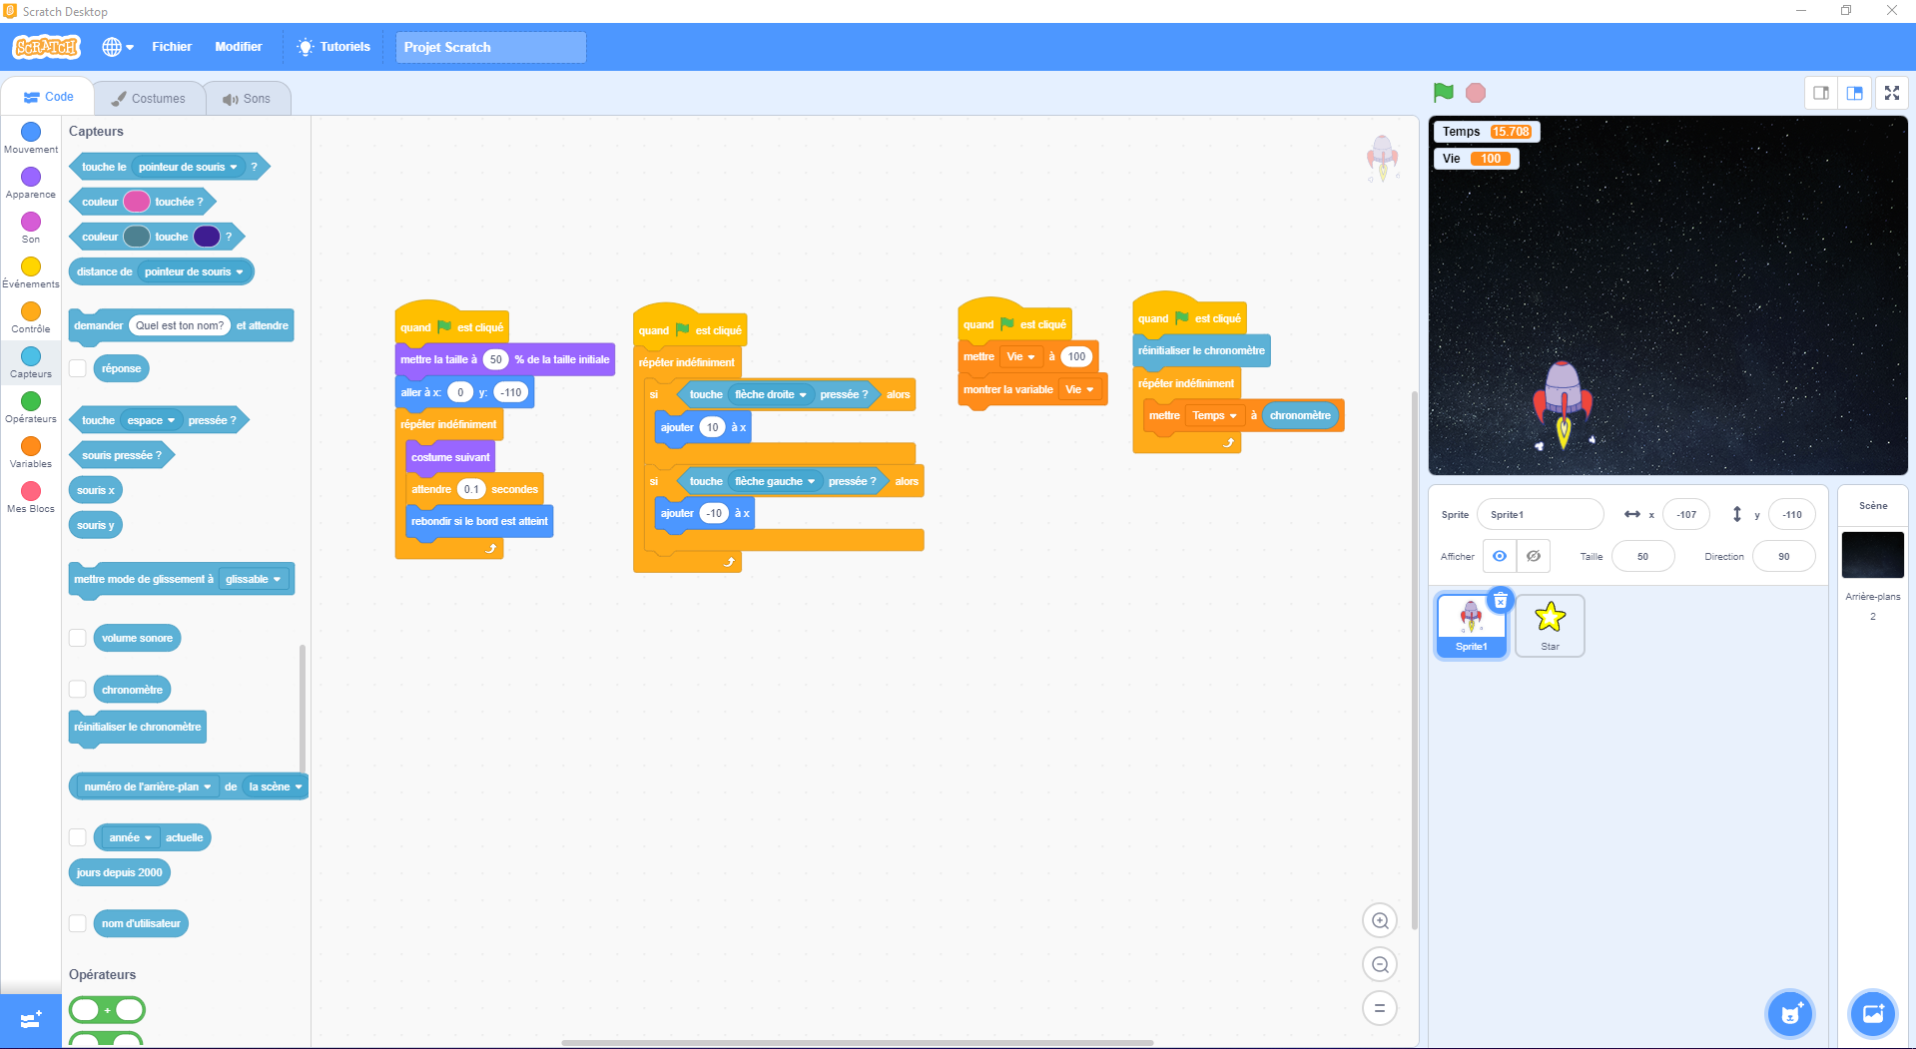This screenshot has height=1049, width=1916.
Task: Select the Opérateurs block category
Action: (31, 406)
